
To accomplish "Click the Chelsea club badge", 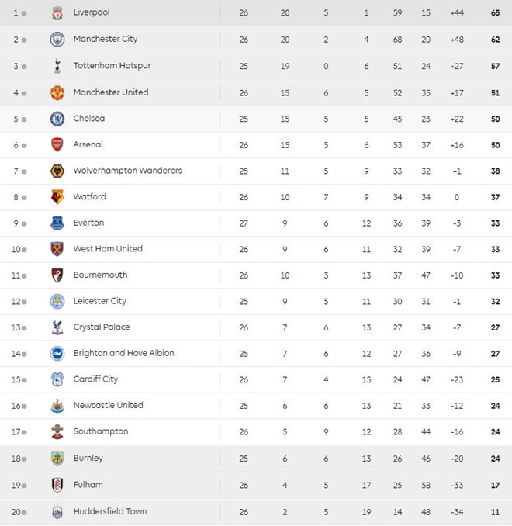I will click(57, 119).
